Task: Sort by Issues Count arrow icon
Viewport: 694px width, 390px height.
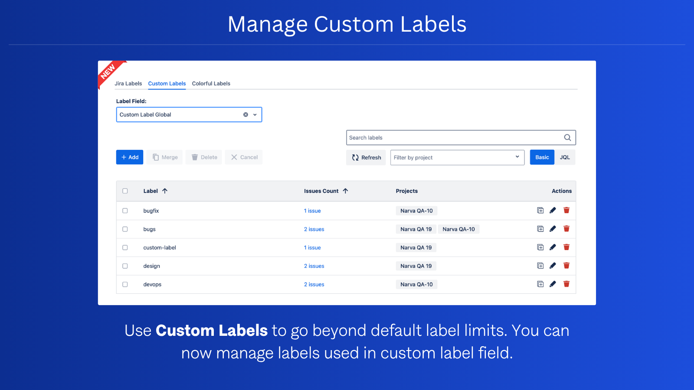Action: coord(345,191)
